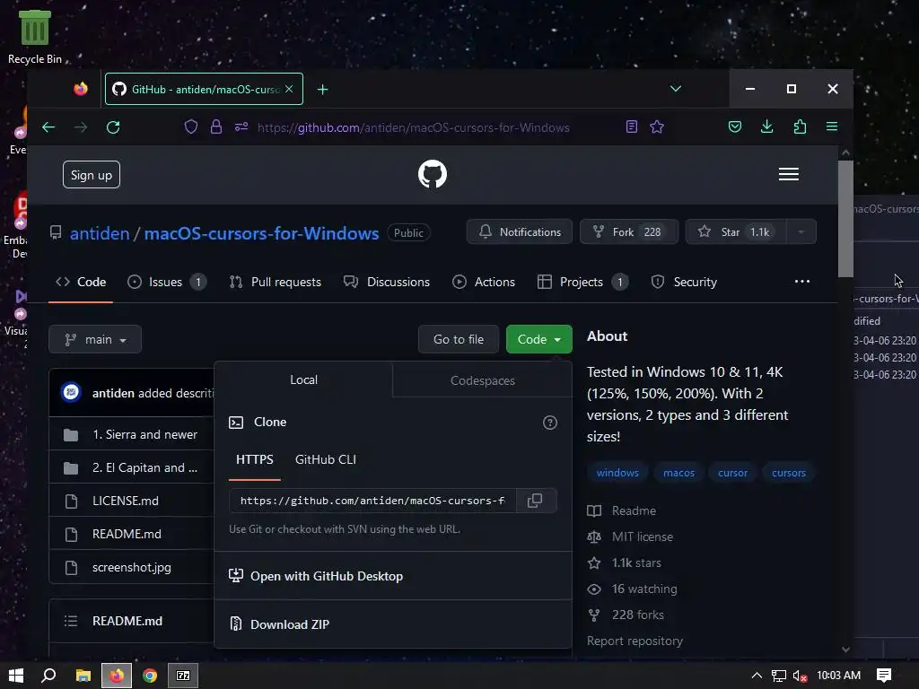Click the antiden commit author avatar
The height and width of the screenshot is (689, 919).
pos(71,392)
